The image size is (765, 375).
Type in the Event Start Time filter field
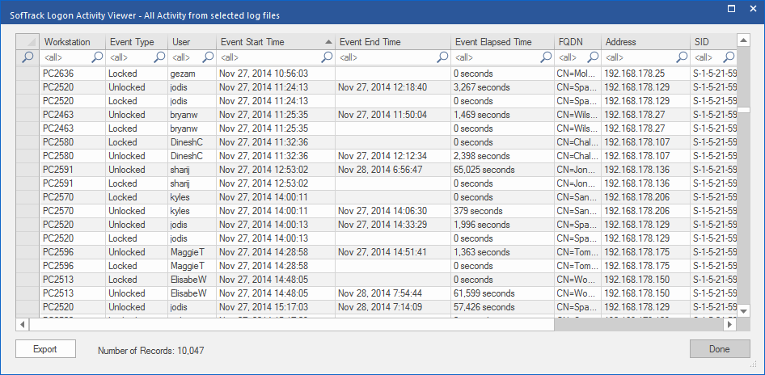pos(269,57)
